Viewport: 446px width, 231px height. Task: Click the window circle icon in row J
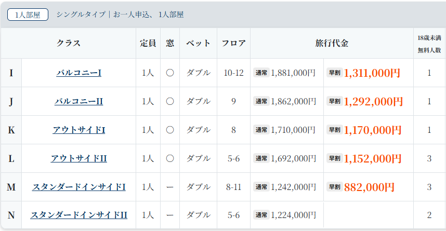170,101
